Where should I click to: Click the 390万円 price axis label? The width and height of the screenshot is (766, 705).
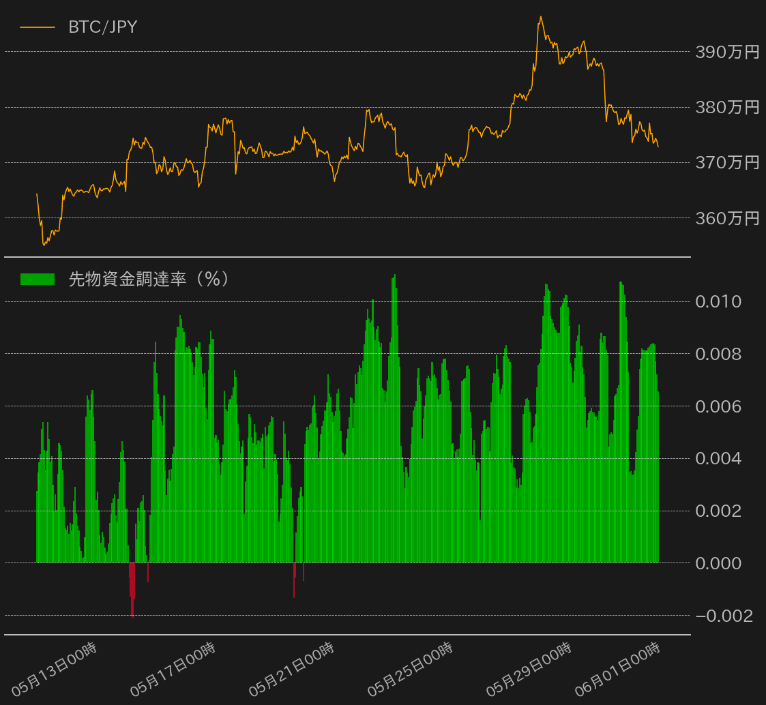click(x=726, y=52)
